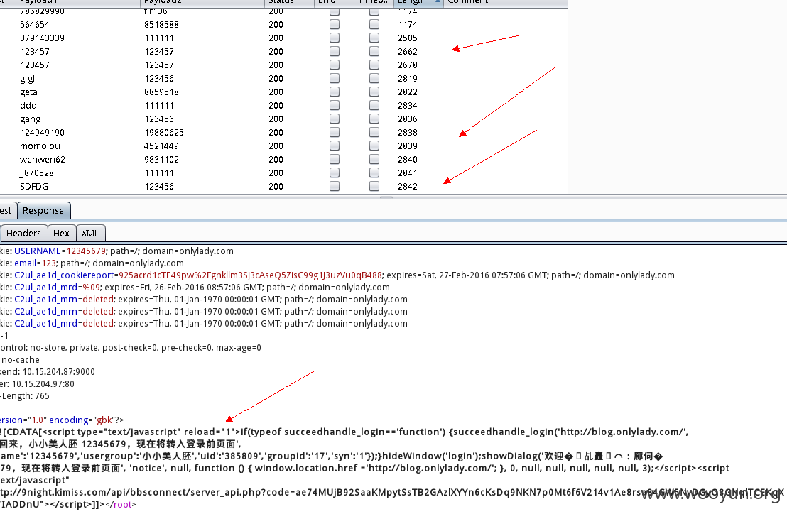Viewport: 787px width, 514px height.
Task: Click password value 4521449
Action: pyautogui.click(x=161, y=146)
